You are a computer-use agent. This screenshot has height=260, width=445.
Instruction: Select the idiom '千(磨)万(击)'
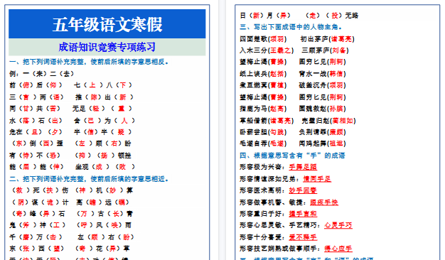point(36,237)
